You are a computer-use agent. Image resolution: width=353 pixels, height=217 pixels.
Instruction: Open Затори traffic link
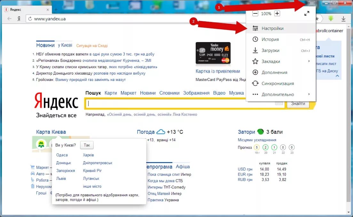(246, 132)
